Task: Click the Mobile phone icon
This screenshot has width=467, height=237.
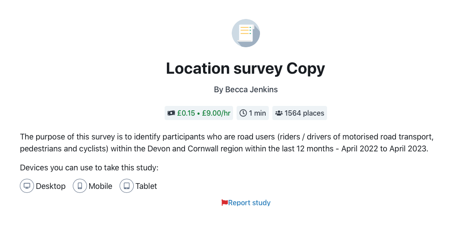Action: (x=80, y=186)
